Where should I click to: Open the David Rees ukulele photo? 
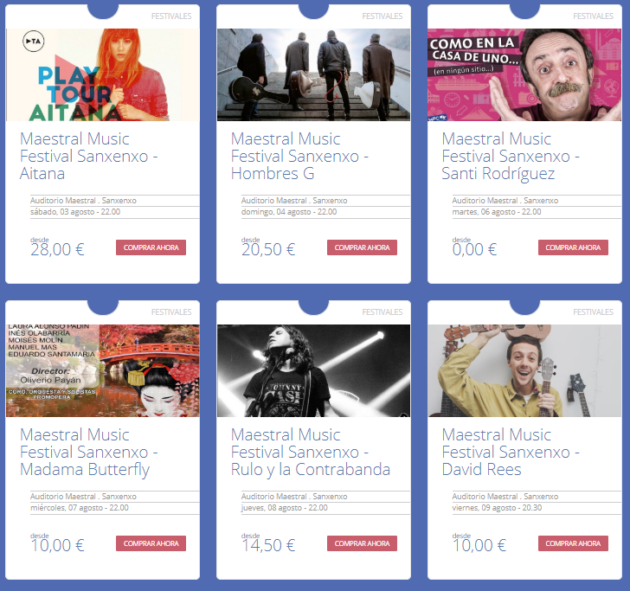[x=524, y=370]
